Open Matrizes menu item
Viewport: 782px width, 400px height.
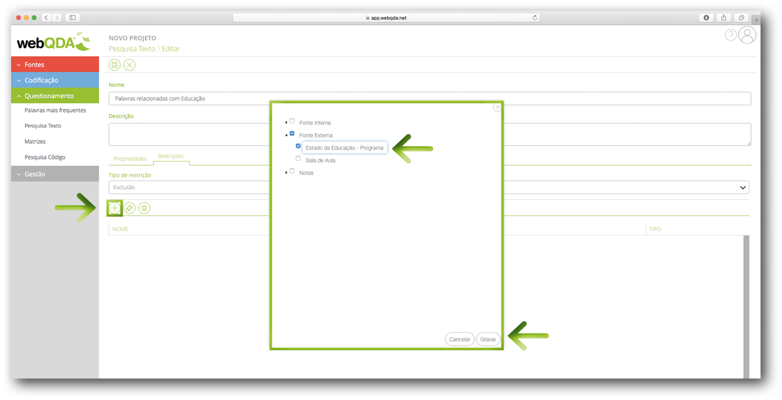point(35,141)
